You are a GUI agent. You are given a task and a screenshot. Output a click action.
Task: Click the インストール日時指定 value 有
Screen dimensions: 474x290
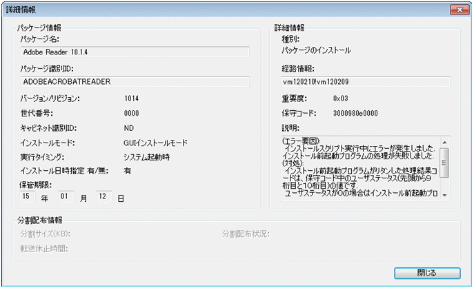127,171
